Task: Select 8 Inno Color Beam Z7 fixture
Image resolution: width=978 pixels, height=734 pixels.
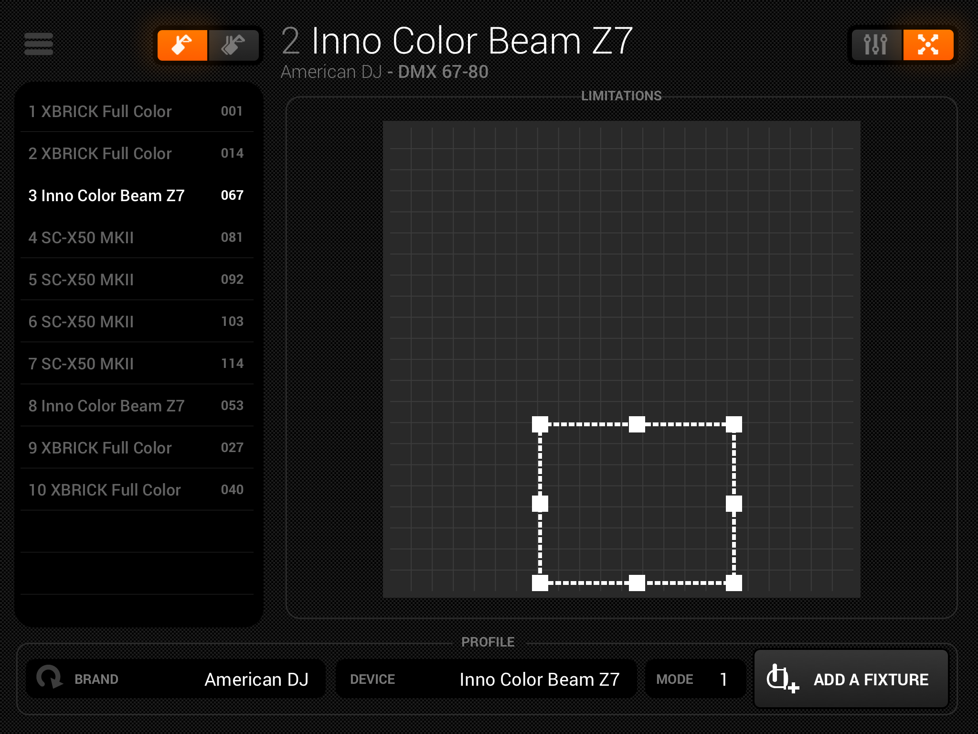Action: tap(137, 406)
